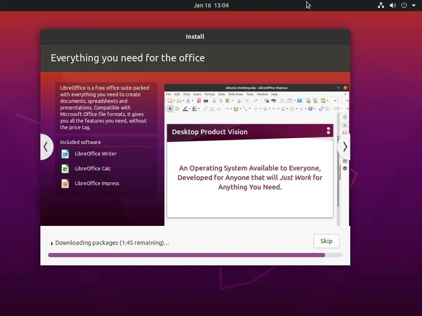
Task: Click Tools menu in Impress screenshot
Action: coord(250,94)
